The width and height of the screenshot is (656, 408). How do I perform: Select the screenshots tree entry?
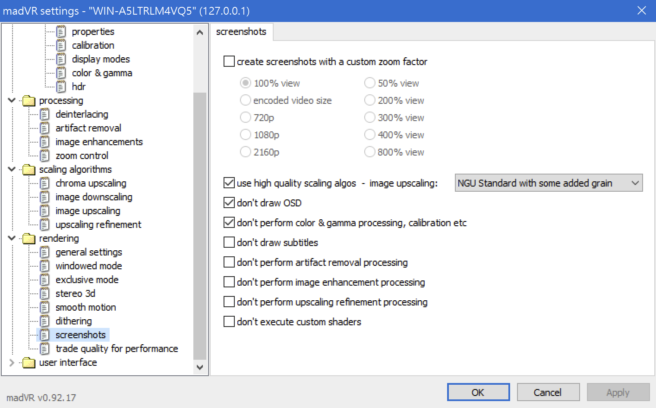coord(80,335)
